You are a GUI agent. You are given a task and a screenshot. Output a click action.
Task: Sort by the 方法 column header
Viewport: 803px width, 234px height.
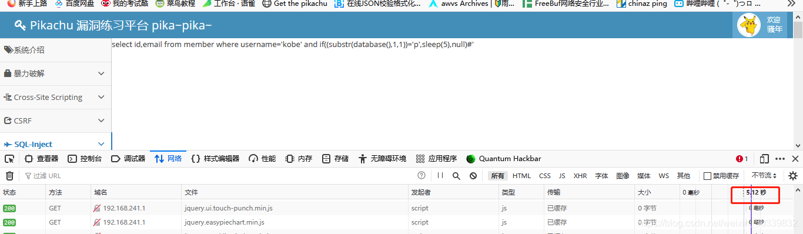tap(68, 192)
